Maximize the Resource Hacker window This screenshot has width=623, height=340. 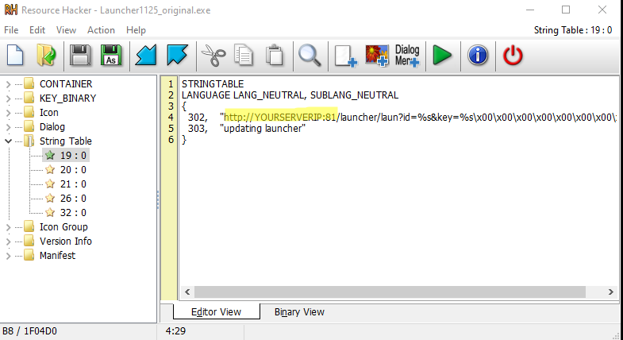pyautogui.click(x=566, y=10)
